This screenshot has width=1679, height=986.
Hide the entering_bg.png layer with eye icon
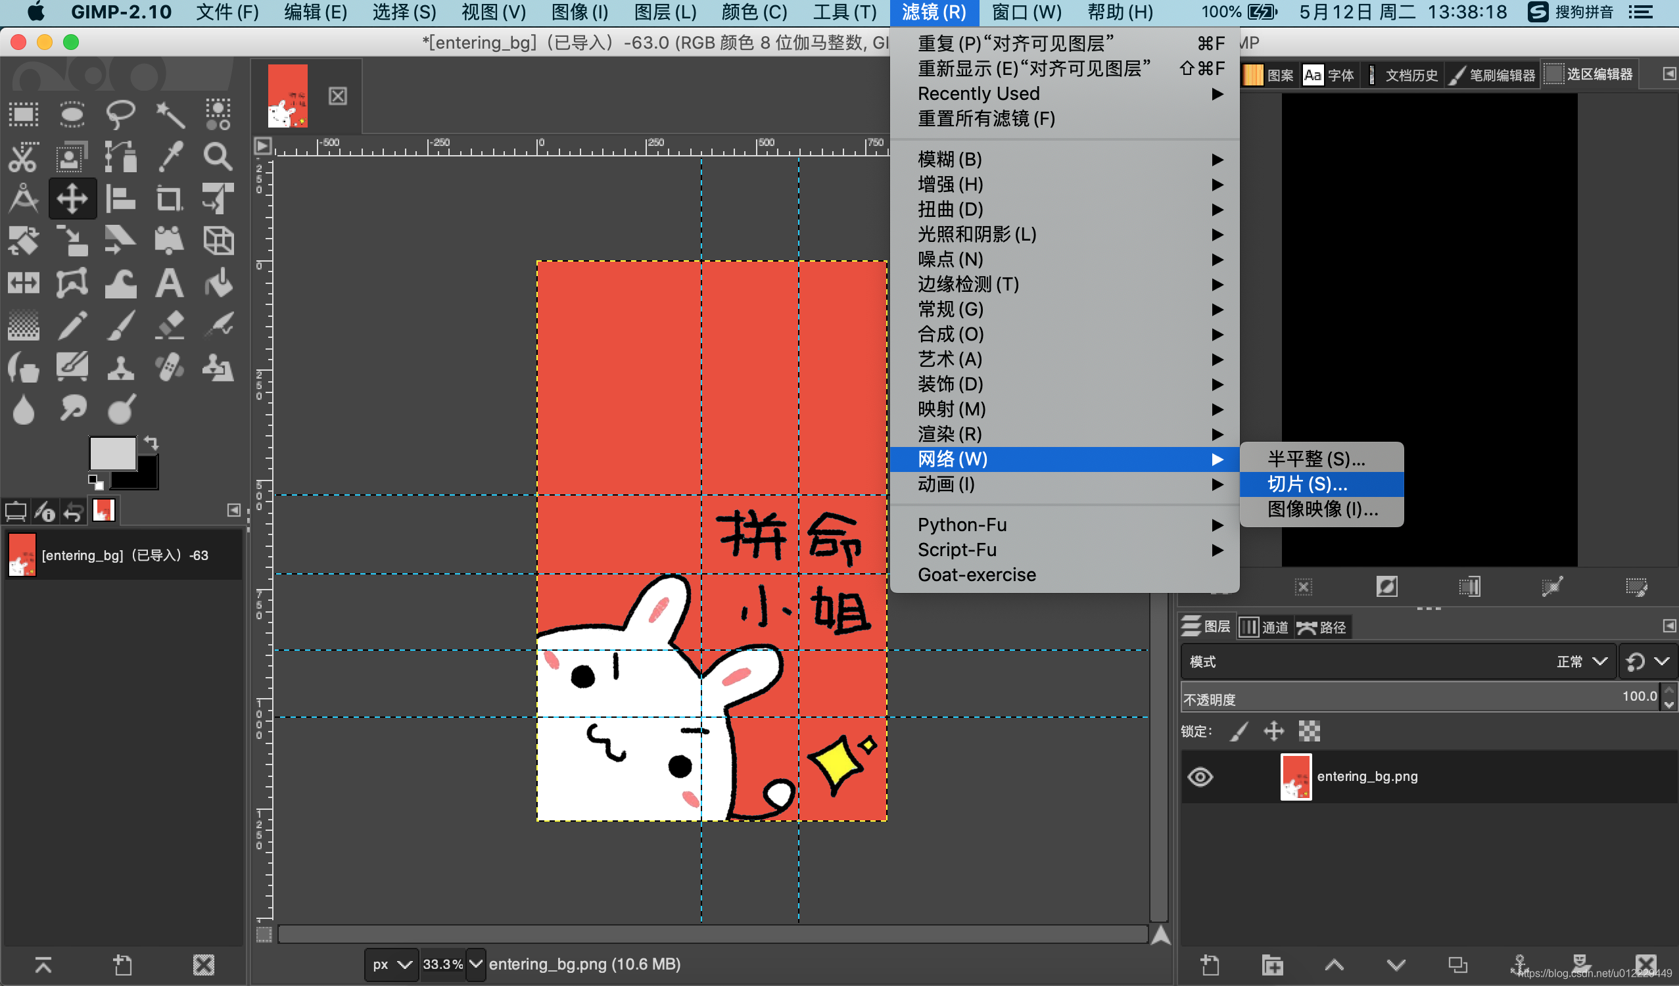click(1200, 777)
